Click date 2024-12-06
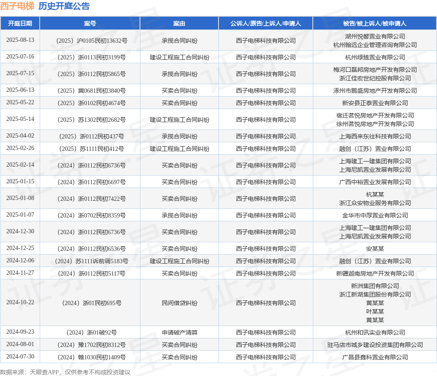 click(x=20, y=261)
